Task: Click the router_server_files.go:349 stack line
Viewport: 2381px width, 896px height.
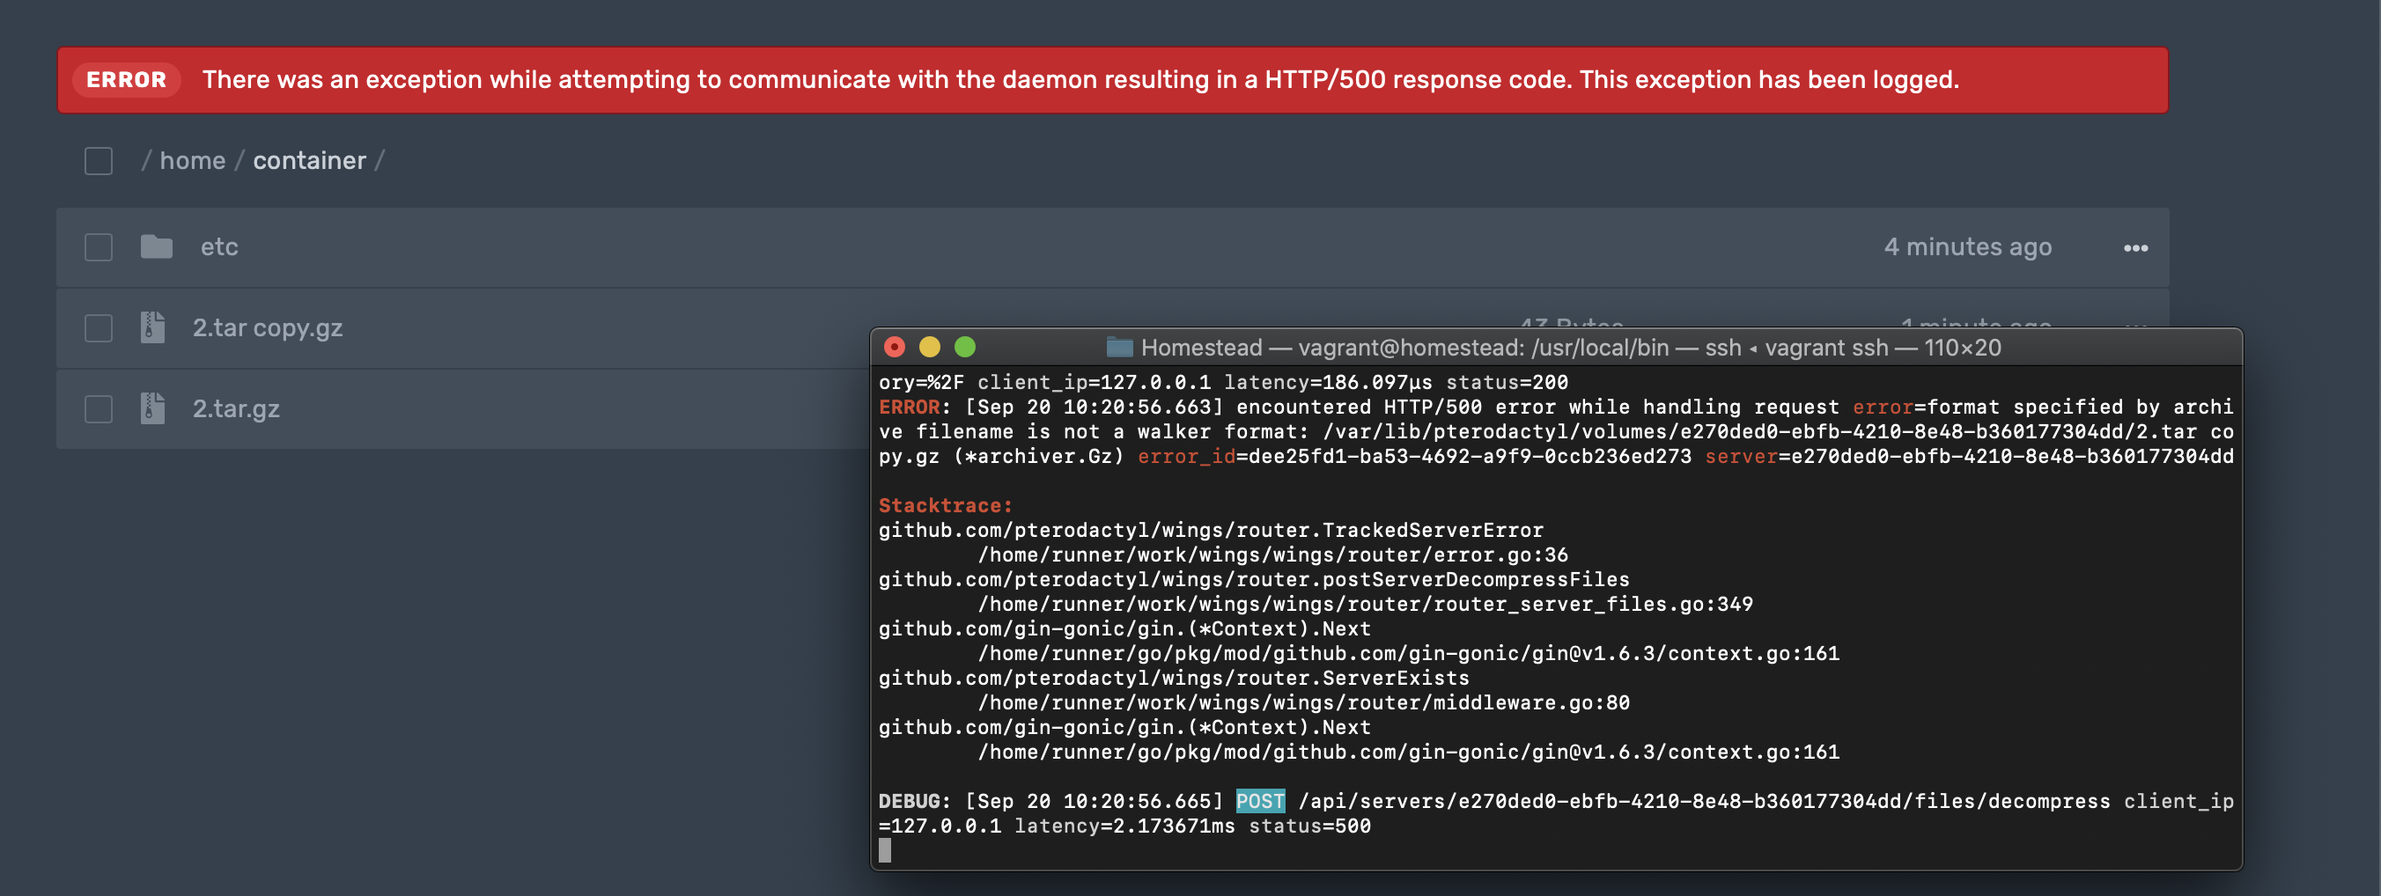Action: pyautogui.click(x=1365, y=604)
